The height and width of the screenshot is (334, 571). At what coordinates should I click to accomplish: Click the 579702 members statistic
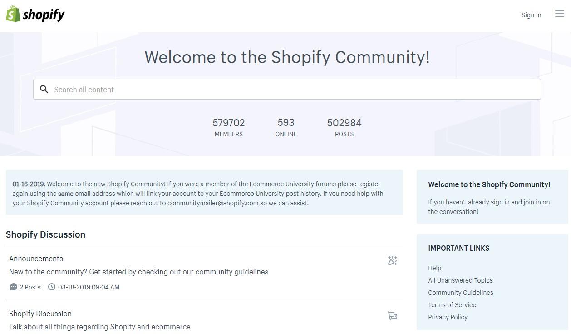click(x=228, y=123)
